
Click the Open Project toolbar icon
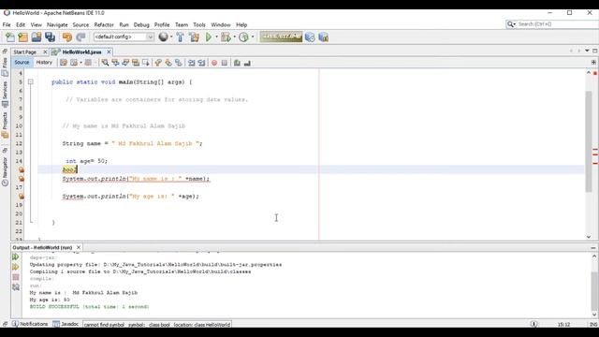click(x=37, y=37)
